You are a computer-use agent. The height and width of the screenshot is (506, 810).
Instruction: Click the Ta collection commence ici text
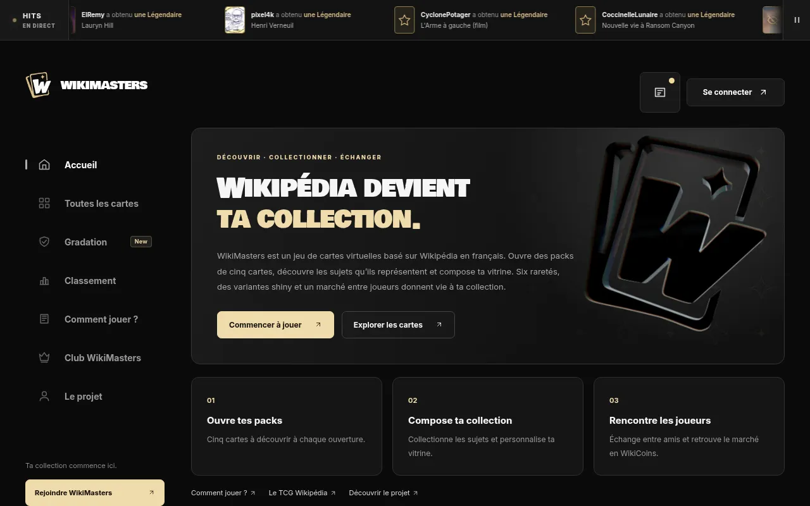71,466
